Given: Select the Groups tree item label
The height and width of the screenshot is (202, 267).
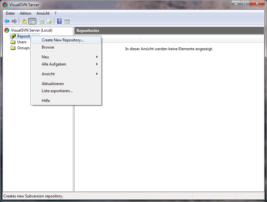Looking at the screenshot, I should click(x=23, y=48).
